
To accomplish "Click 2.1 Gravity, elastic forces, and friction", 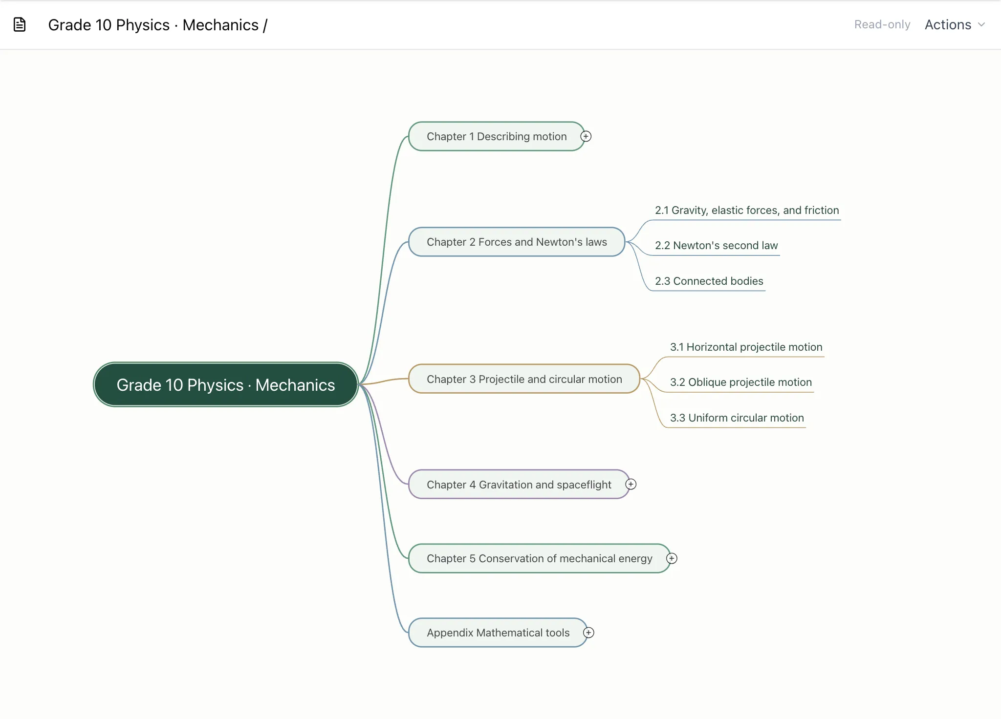I will (747, 211).
